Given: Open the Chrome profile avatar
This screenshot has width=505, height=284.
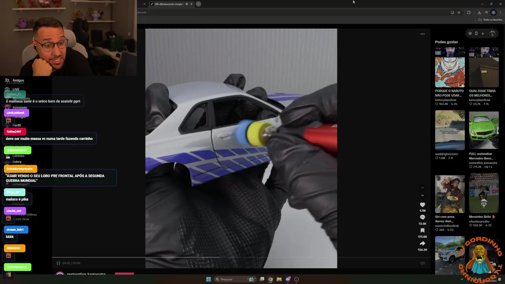Looking at the screenshot, I should (493, 12).
